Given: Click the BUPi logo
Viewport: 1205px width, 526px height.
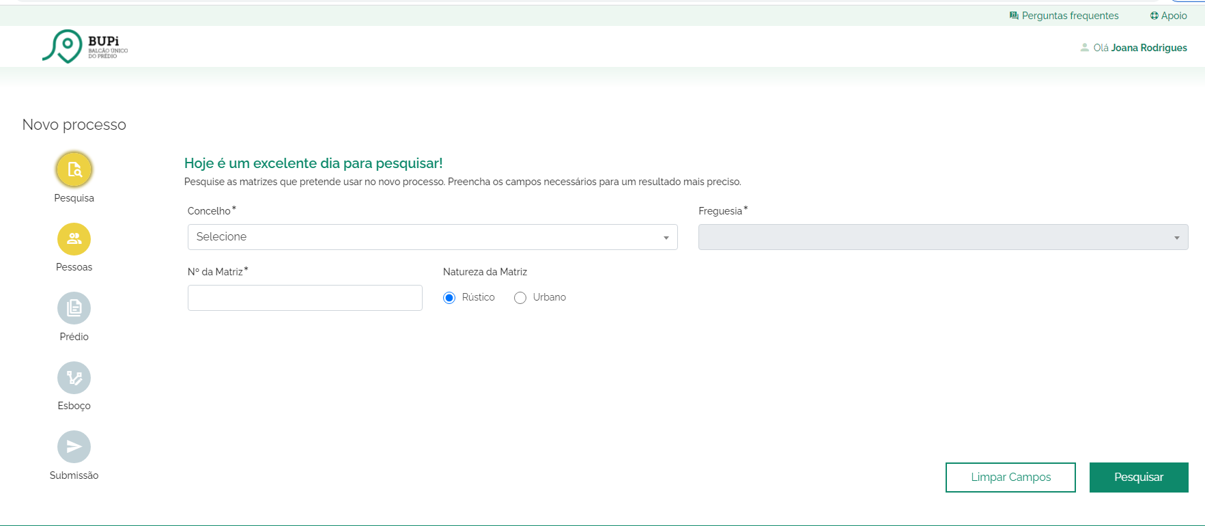Looking at the screenshot, I should pyautogui.click(x=85, y=46).
